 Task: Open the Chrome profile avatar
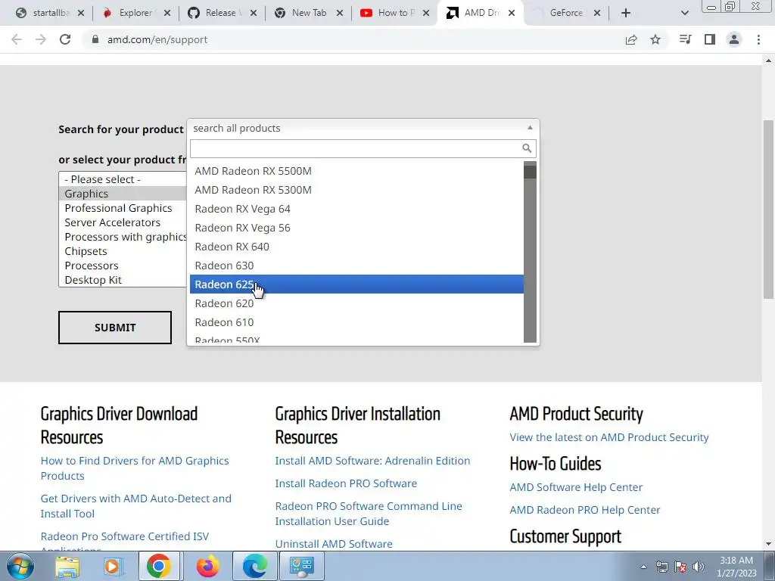pyautogui.click(x=734, y=39)
